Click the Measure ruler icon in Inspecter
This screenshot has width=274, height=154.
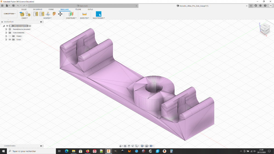(x=84, y=14)
